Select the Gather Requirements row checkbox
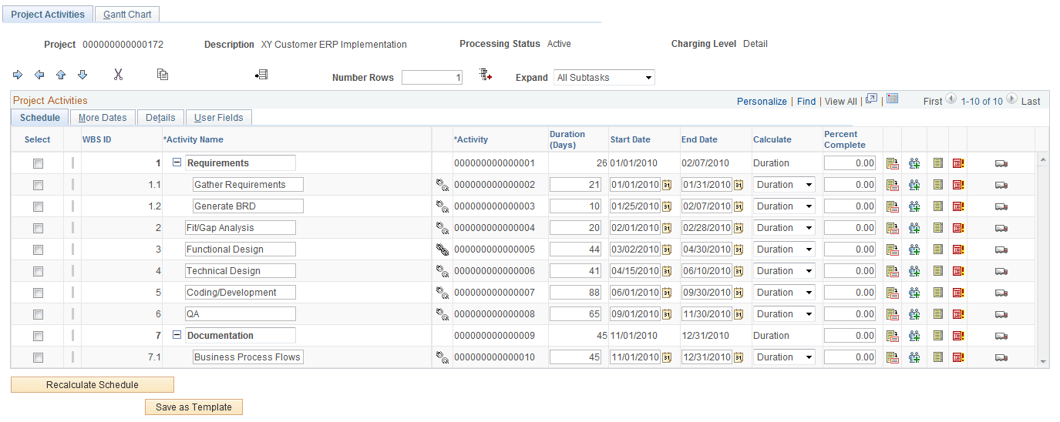The height and width of the screenshot is (422, 1060). click(38, 186)
